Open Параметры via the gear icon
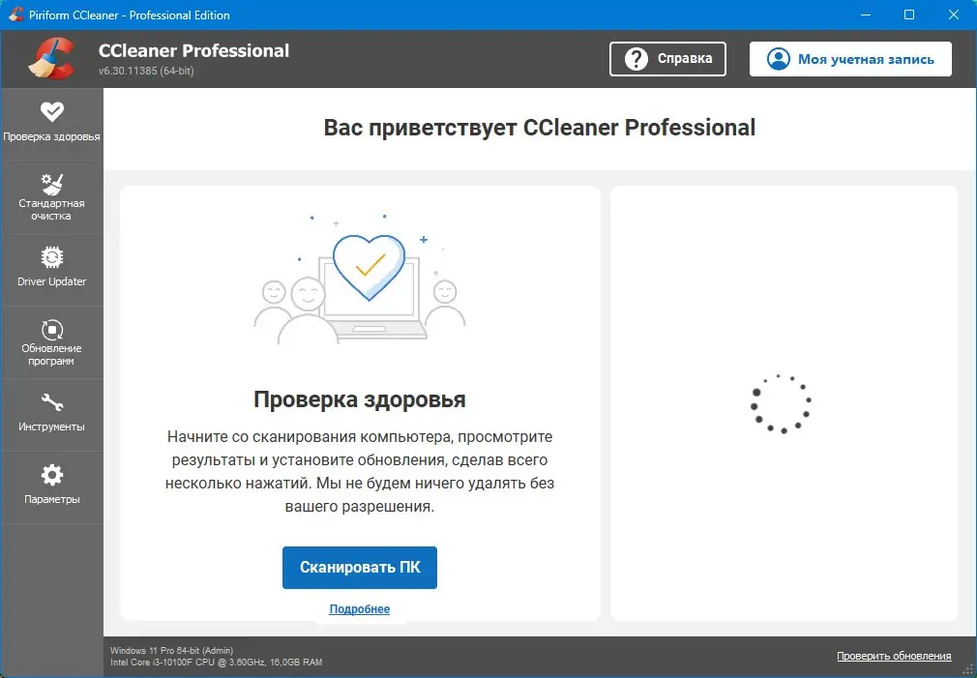977x678 pixels. click(x=52, y=474)
